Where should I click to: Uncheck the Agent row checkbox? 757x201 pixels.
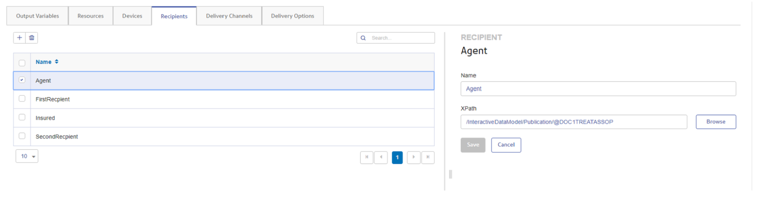(x=22, y=80)
